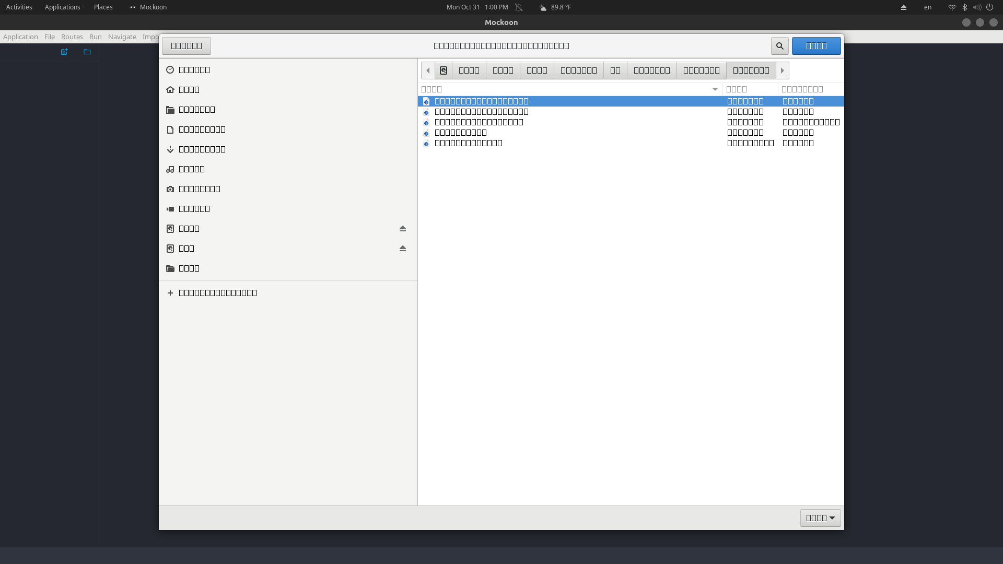This screenshot has height=564, width=1003.
Task: Open Videos via the filmstrip sidebar icon
Action: coord(170,208)
